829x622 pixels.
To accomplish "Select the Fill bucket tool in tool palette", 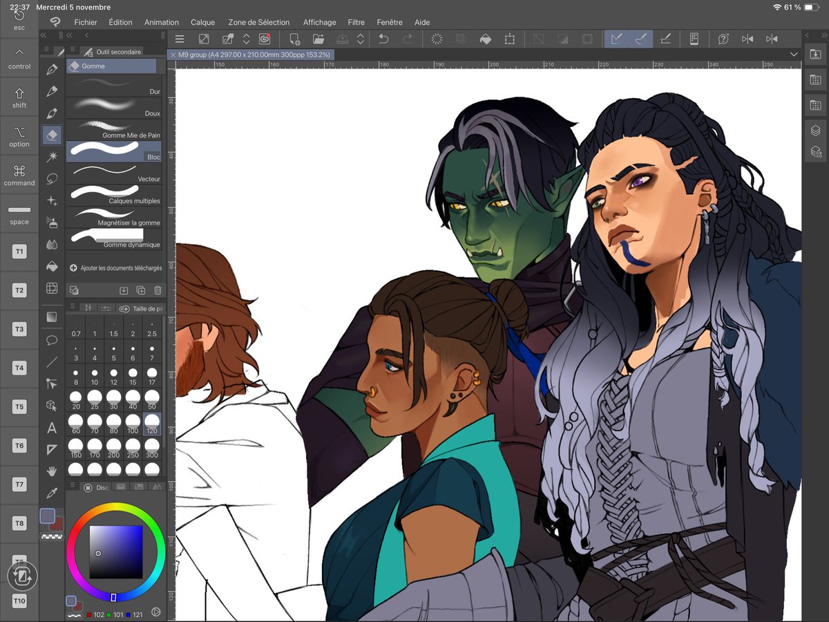I will click(52, 265).
